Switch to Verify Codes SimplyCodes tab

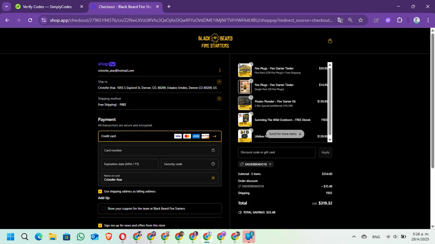47,7
